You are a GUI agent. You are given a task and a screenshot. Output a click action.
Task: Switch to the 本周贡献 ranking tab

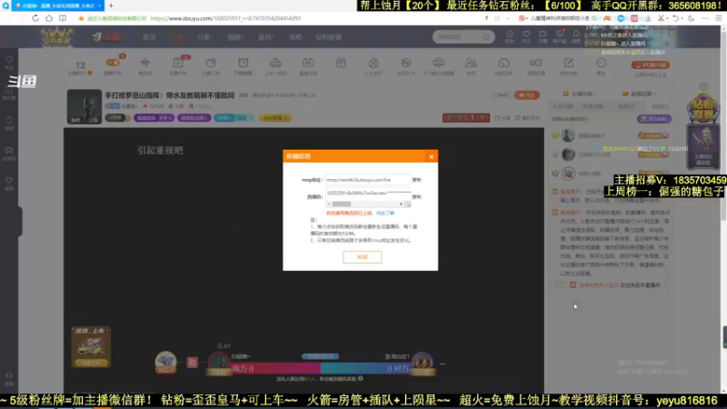pos(593,106)
